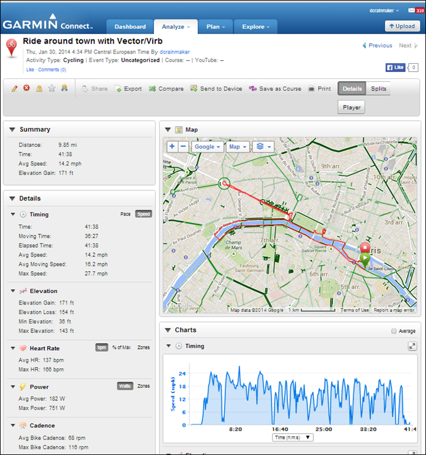Image resolution: width=426 pixels, height=455 pixels.
Task: Open the dcrainmaker account menu
Action: [384, 11]
